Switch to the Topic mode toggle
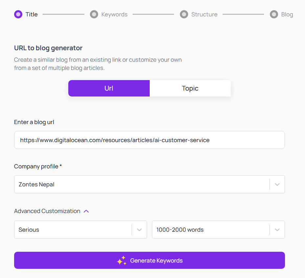305x278 pixels. point(190,88)
